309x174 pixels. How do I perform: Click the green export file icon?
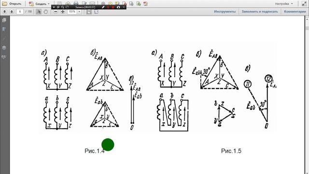coord(139,3)
